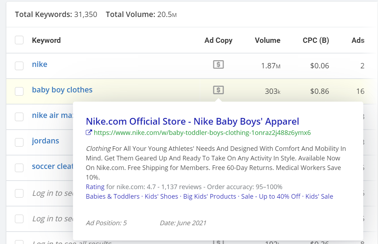
Task: Open the Kids' Shoes sitelink
Action: tap(161, 196)
